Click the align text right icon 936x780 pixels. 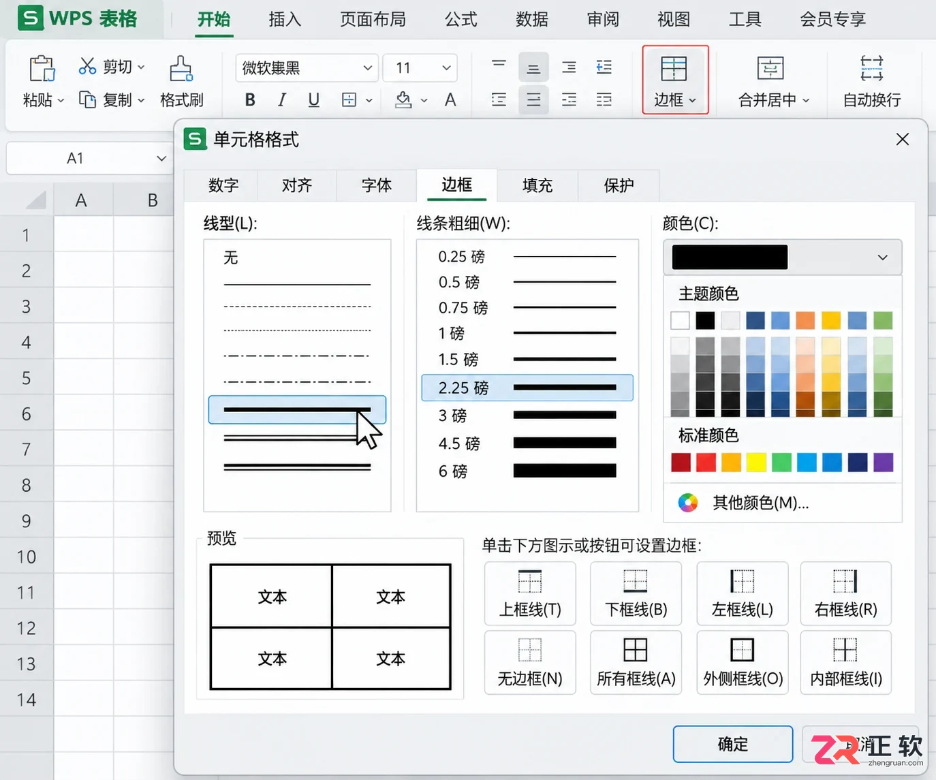coord(569,100)
